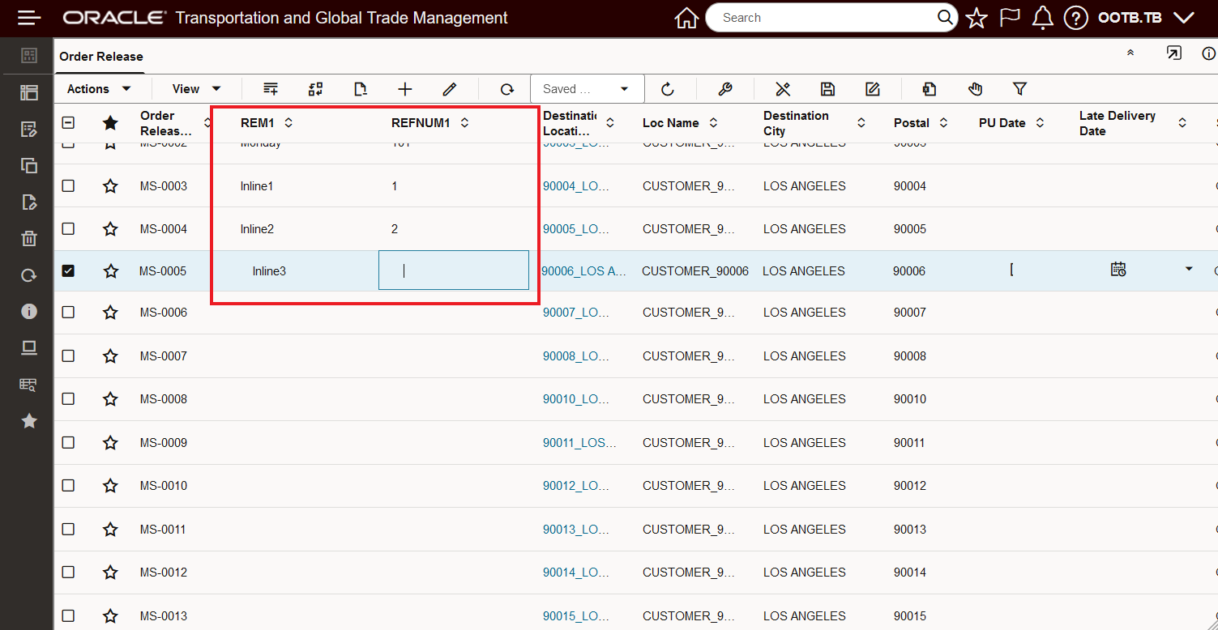Image resolution: width=1218 pixels, height=630 pixels.
Task: Open the 90006_LOS A... destination link
Action: click(x=584, y=271)
